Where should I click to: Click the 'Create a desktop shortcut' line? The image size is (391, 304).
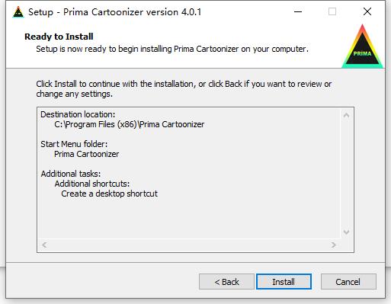pyautogui.click(x=109, y=194)
